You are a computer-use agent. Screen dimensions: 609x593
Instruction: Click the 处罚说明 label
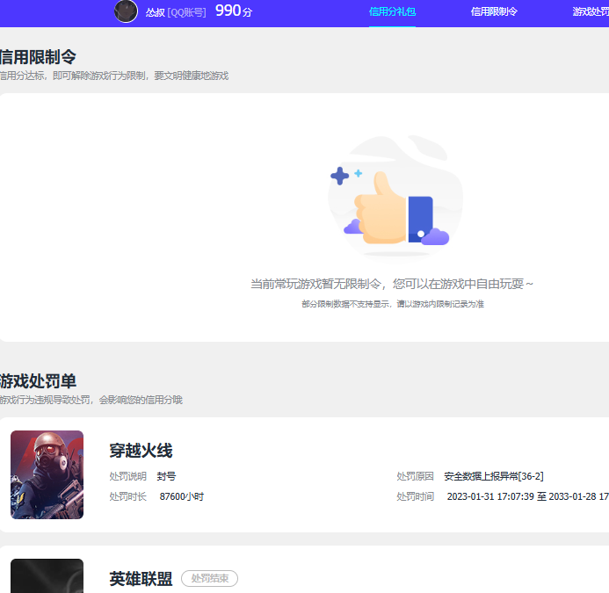pos(127,476)
